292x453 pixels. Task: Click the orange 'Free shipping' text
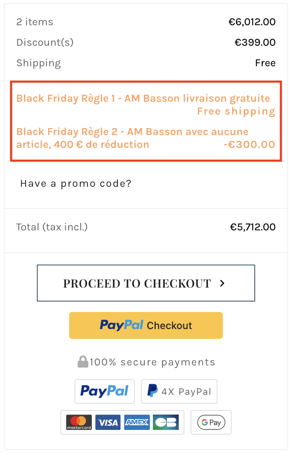(236, 112)
